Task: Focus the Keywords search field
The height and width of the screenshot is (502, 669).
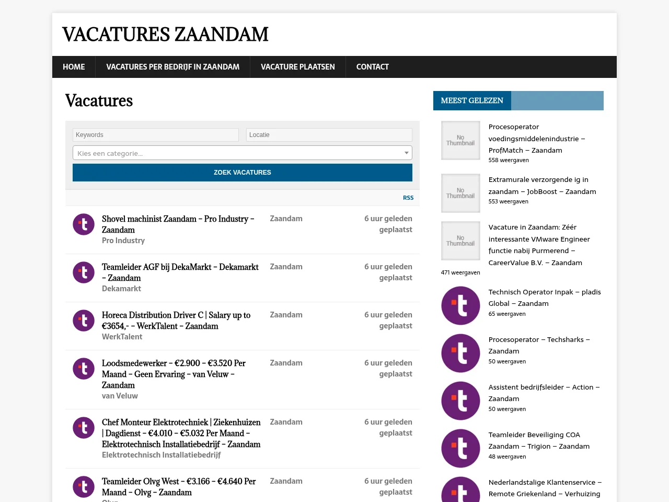Action: tap(156, 135)
